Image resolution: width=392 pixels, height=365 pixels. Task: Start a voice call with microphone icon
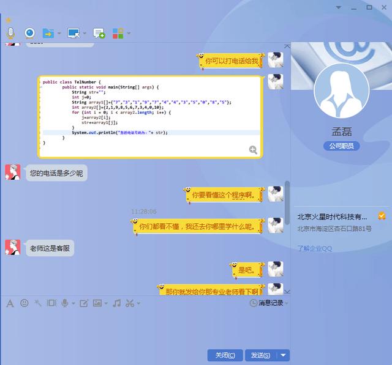click(10, 33)
